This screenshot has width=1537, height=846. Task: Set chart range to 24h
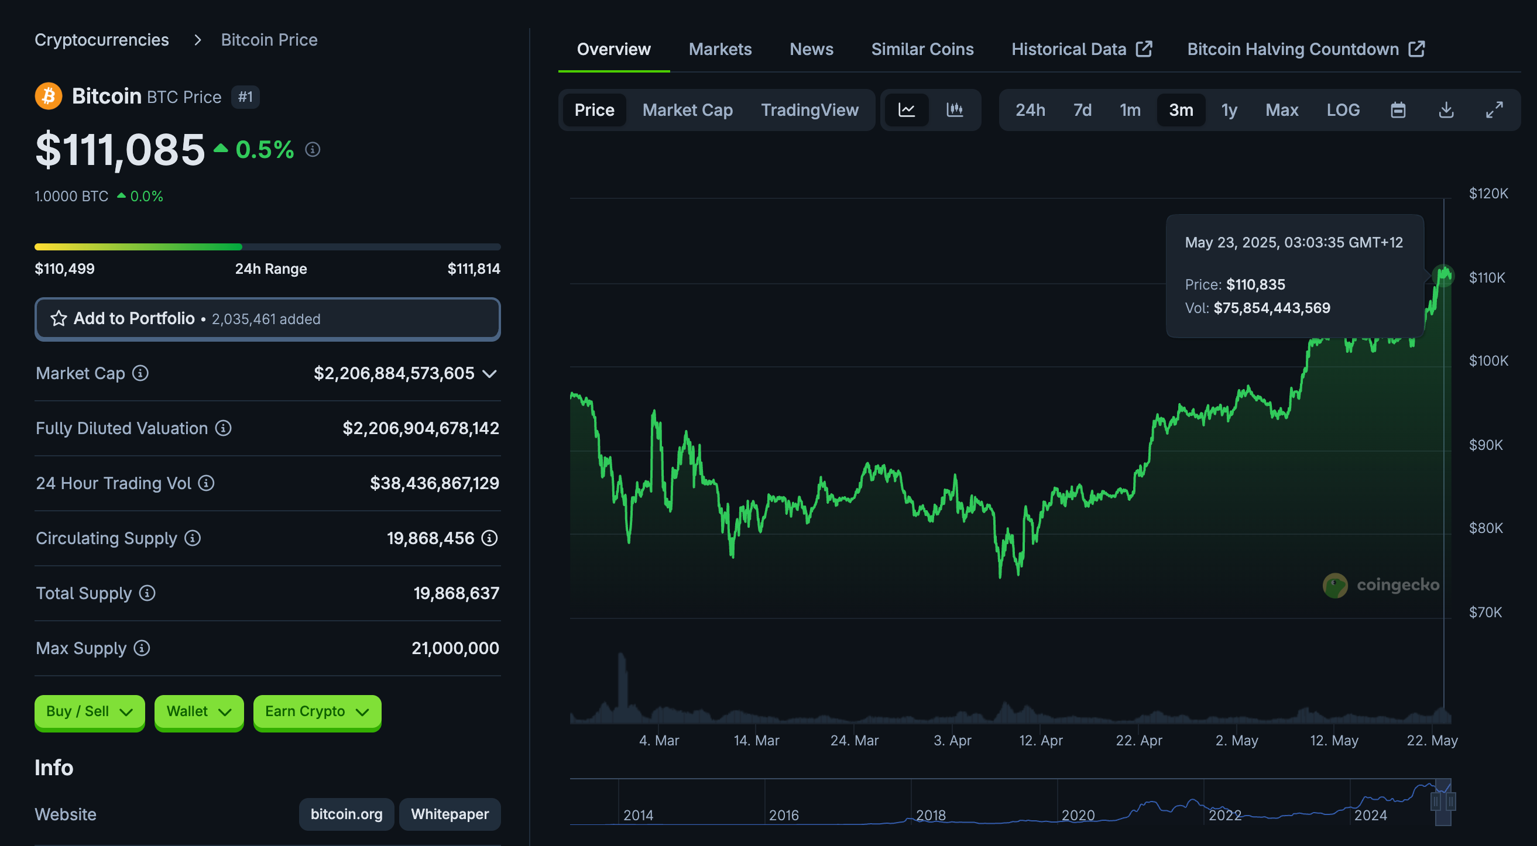coord(1031,110)
